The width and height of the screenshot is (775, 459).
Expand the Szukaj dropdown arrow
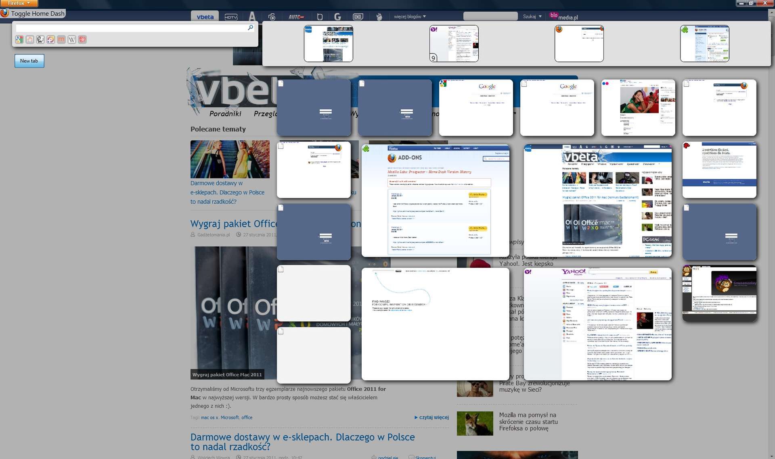pos(540,17)
